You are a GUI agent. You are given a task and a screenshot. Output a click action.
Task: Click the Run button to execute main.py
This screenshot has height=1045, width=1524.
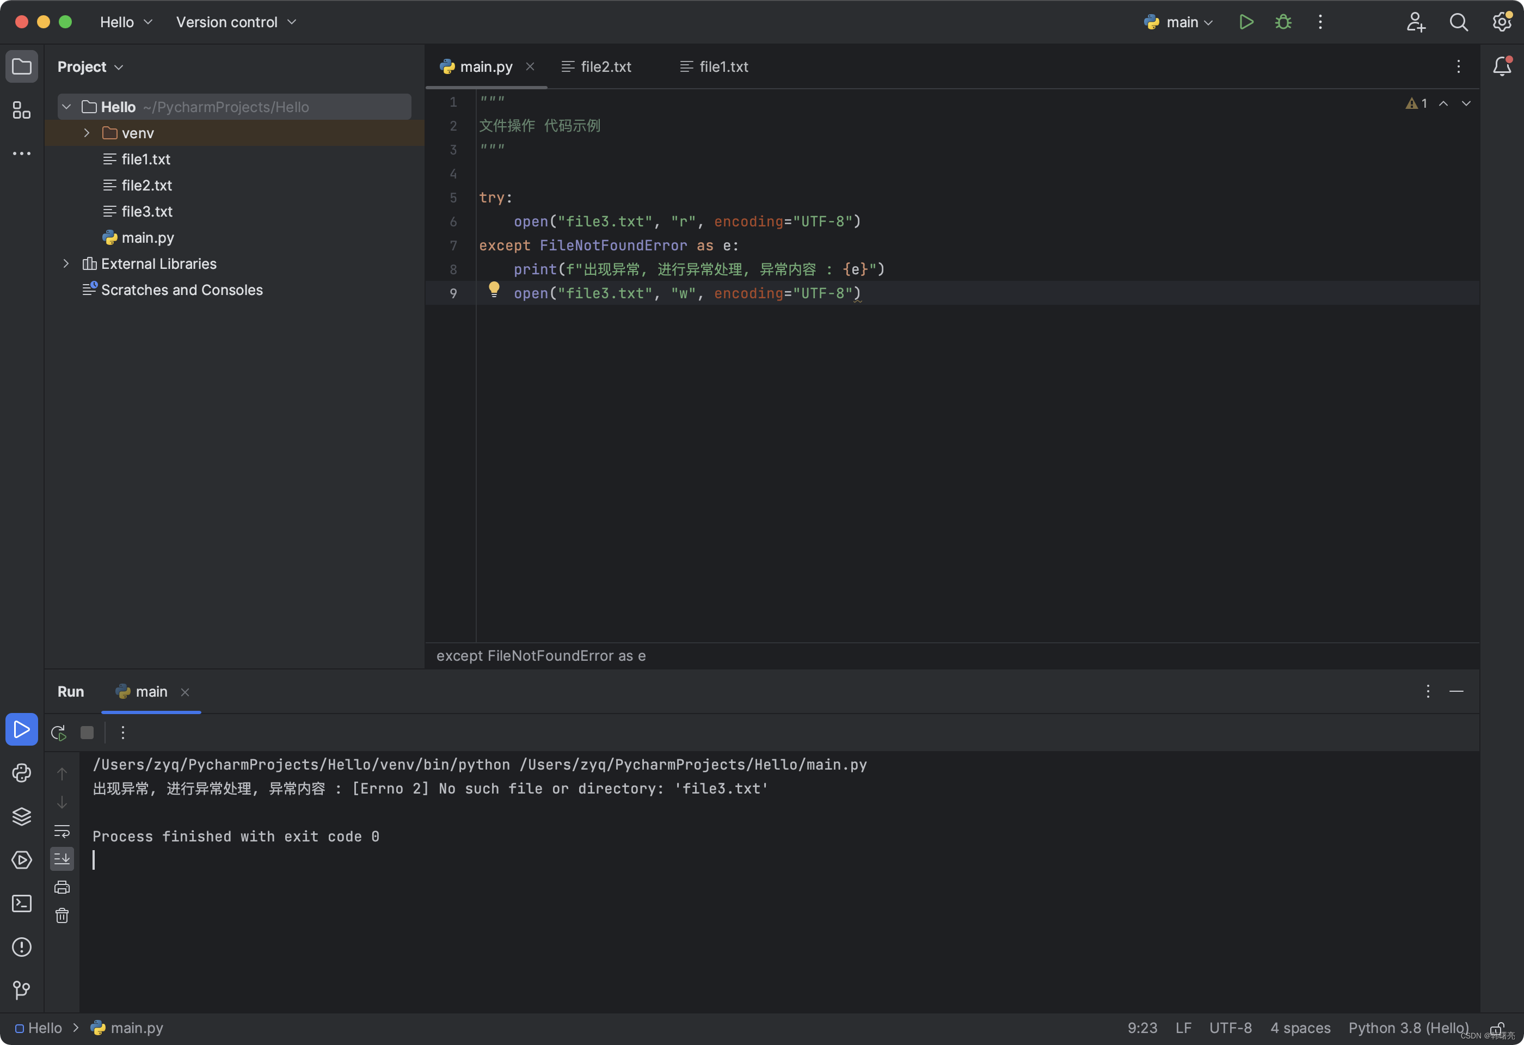pyautogui.click(x=1245, y=21)
